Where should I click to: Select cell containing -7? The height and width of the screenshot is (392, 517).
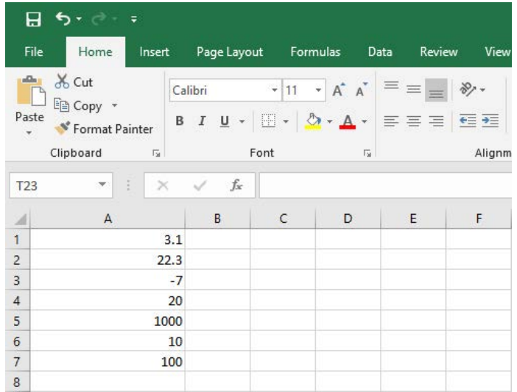click(108, 280)
